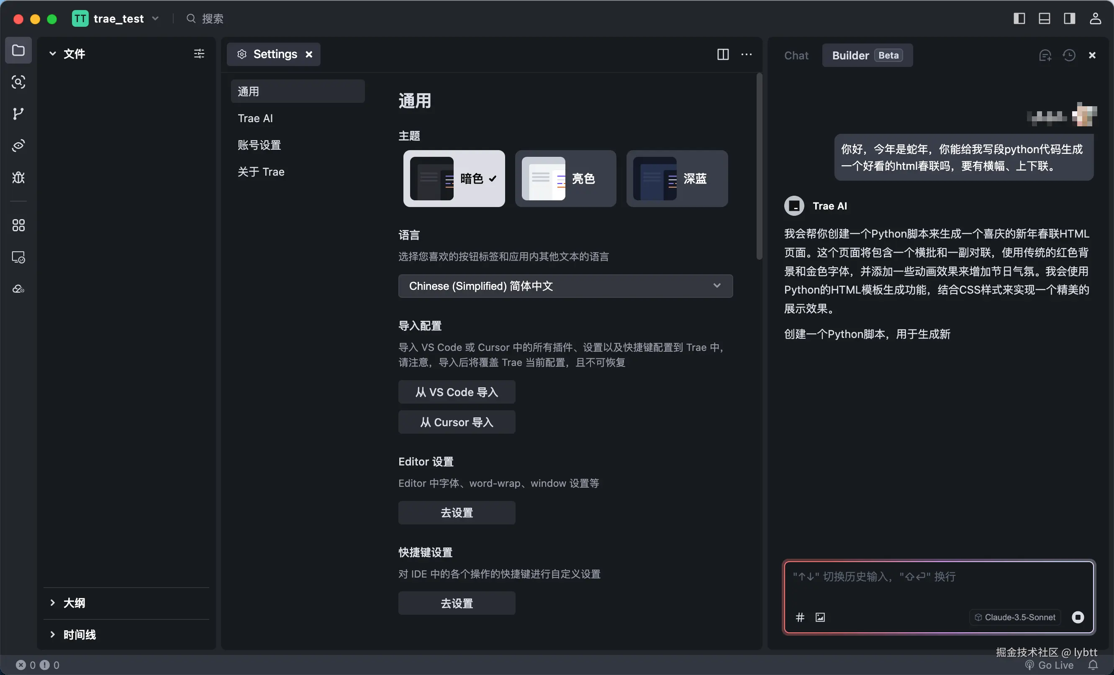Stop generation with the stop button
This screenshot has height=675, width=1114.
click(1078, 617)
